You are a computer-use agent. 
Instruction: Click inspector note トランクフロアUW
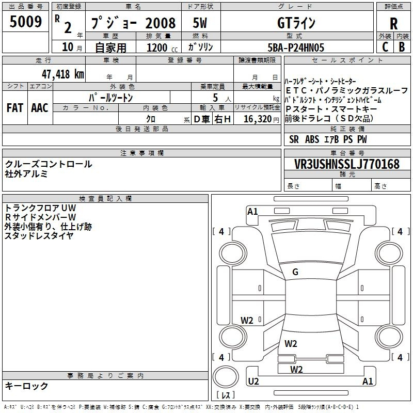(40, 208)
